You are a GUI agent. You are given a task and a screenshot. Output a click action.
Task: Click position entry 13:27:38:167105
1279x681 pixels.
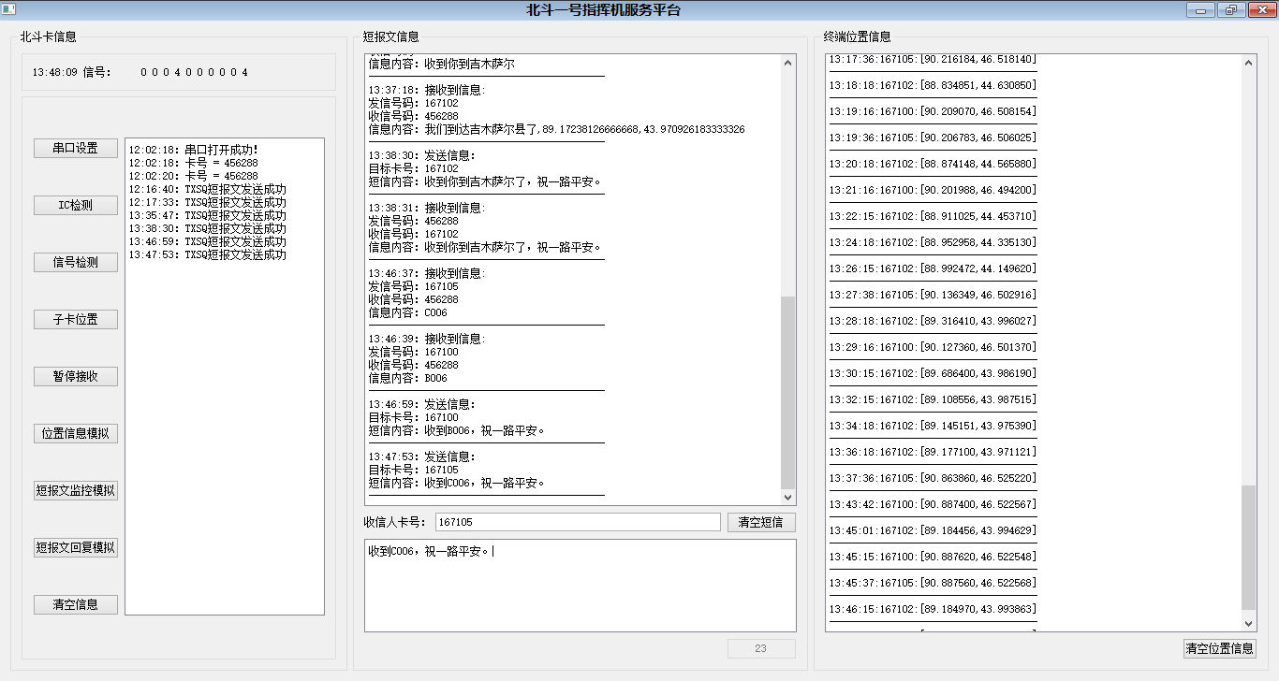(x=933, y=295)
